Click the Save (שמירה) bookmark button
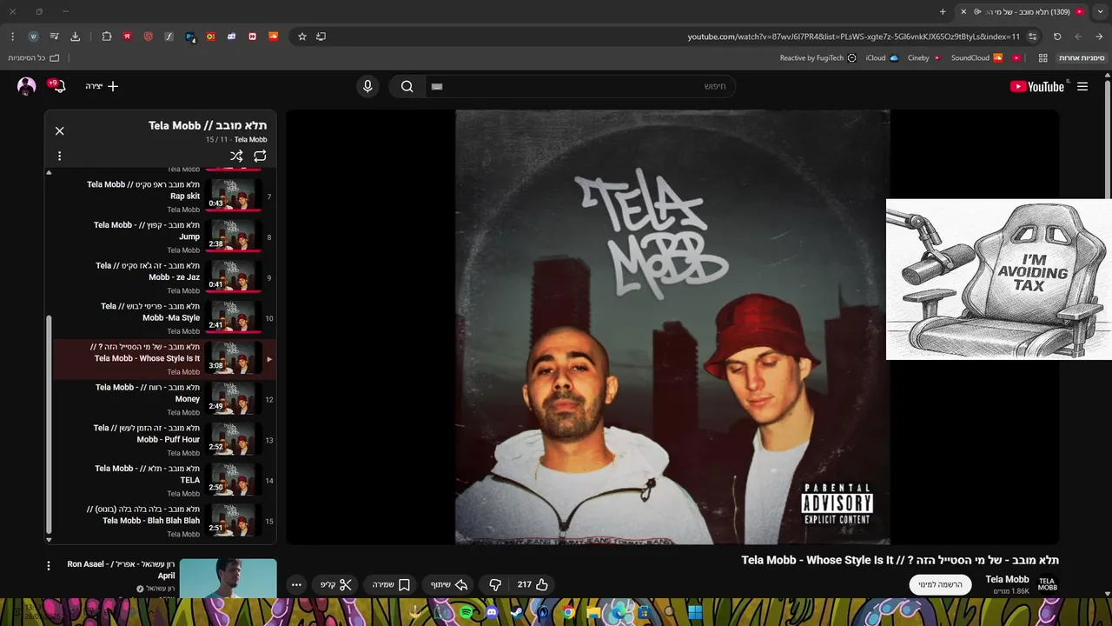The height and width of the screenshot is (626, 1112). tap(391, 584)
